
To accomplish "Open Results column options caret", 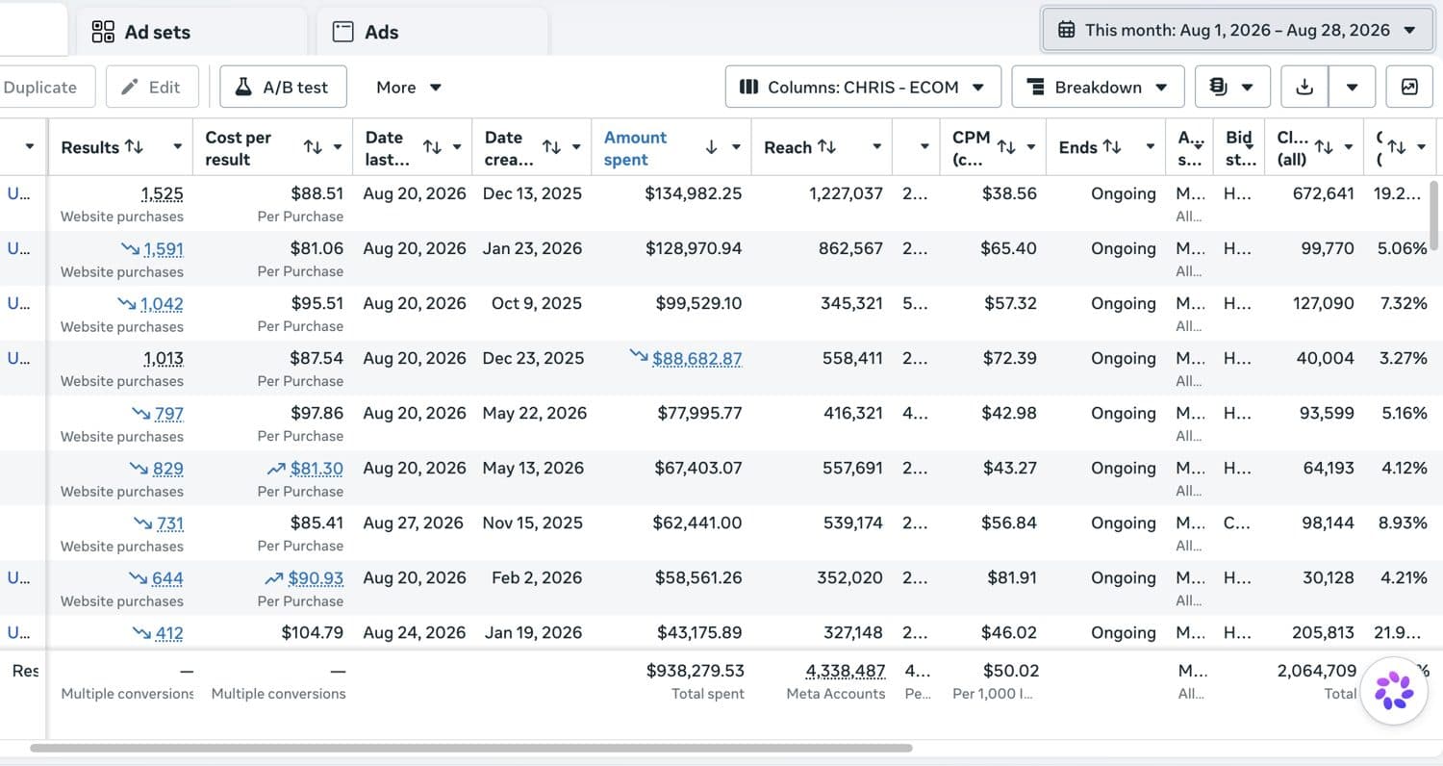I will 178,147.
